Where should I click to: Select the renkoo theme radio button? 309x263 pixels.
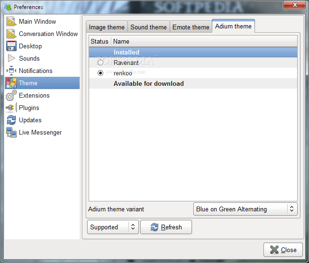(x=100, y=73)
